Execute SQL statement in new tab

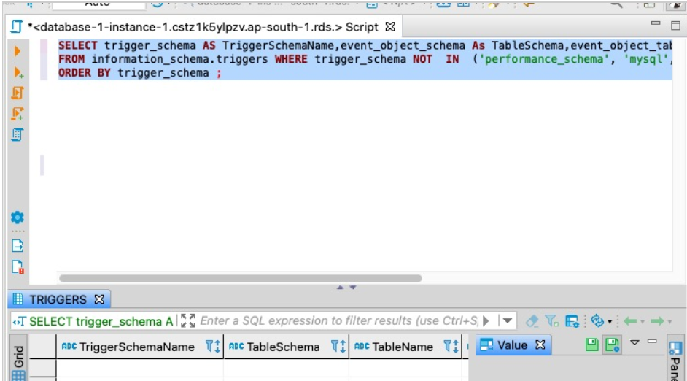coord(18,72)
